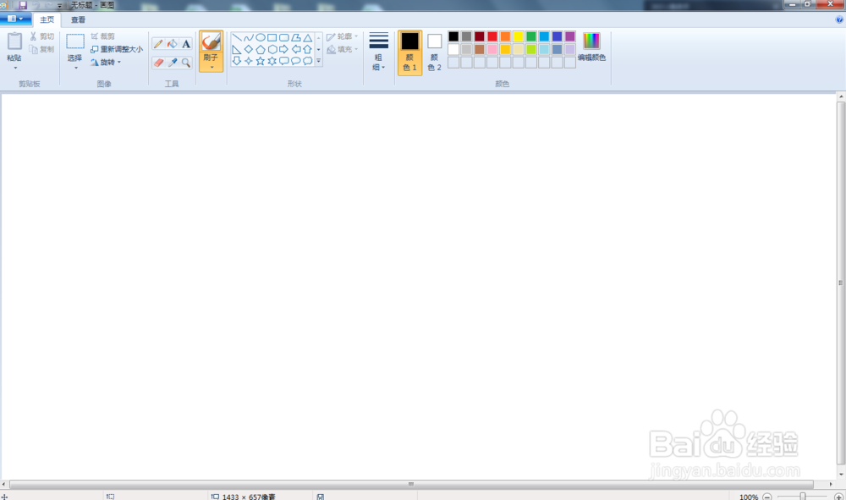The width and height of the screenshot is (846, 500).
Task: Open the 轮廓 outline dropdown
Action: 342,36
